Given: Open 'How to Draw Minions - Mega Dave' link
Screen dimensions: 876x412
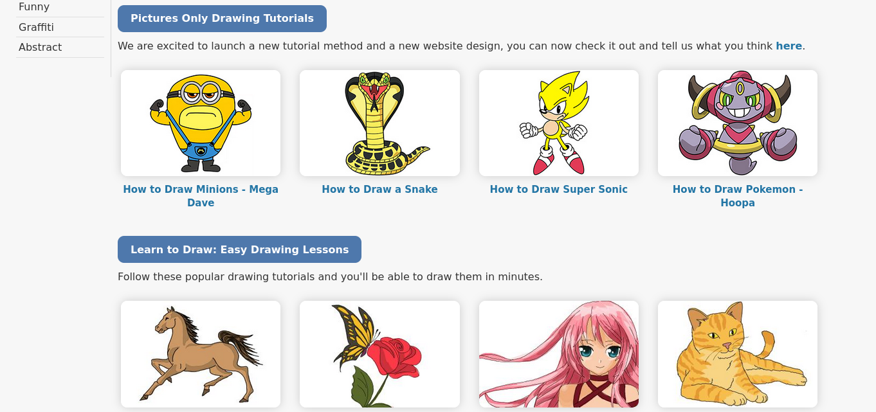Looking at the screenshot, I should 201,196.
